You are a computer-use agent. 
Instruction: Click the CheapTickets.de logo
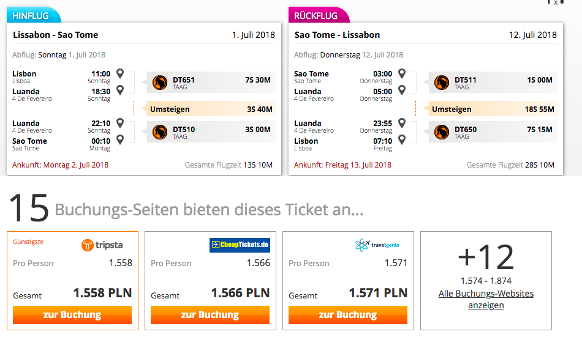240,245
